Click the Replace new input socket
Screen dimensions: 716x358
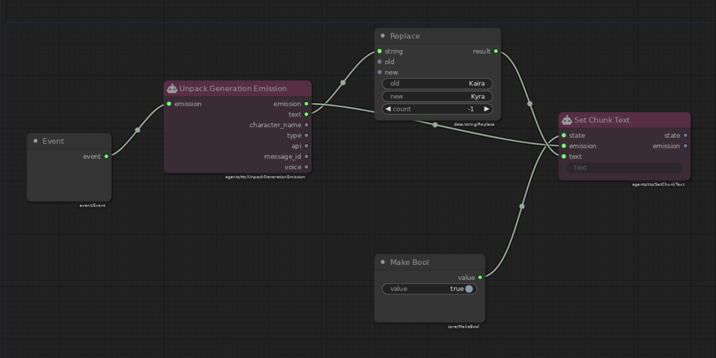(x=380, y=72)
